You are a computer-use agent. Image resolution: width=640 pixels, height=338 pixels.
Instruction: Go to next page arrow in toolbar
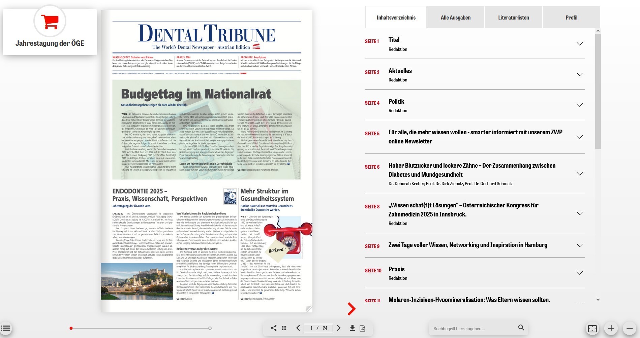339,328
